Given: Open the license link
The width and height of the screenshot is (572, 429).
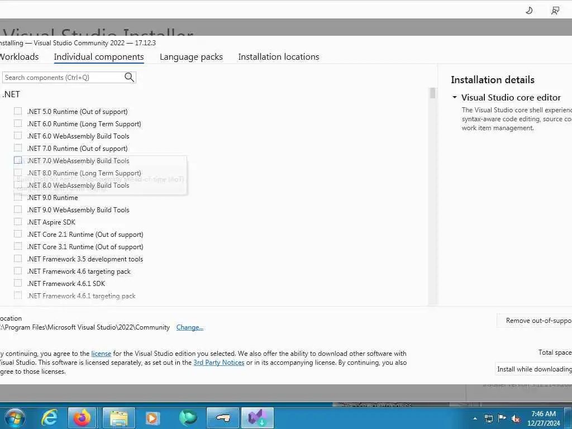Looking at the screenshot, I should (x=101, y=354).
